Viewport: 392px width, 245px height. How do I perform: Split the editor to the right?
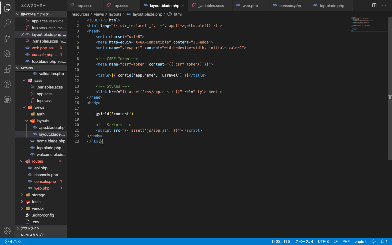click(374, 6)
